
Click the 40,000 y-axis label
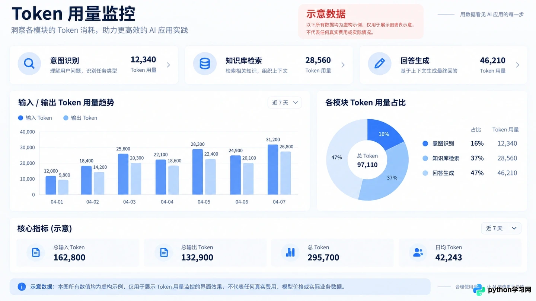coord(27,132)
